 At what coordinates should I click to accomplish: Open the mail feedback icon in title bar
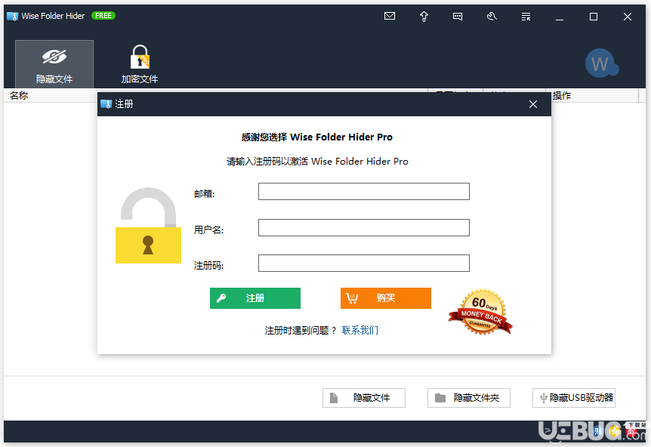tap(390, 16)
